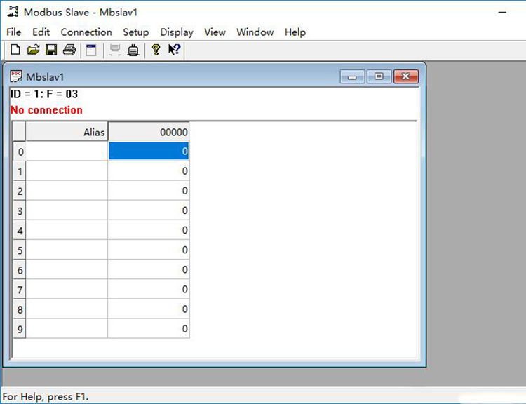The width and height of the screenshot is (526, 404).
Task: Select the value cell in row 4
Action: pyautogui.click(x=149, y=230)
